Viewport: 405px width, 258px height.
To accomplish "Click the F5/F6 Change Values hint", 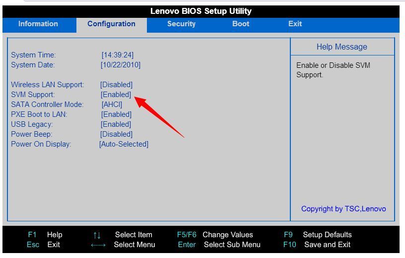I will [x=215, y=235].
